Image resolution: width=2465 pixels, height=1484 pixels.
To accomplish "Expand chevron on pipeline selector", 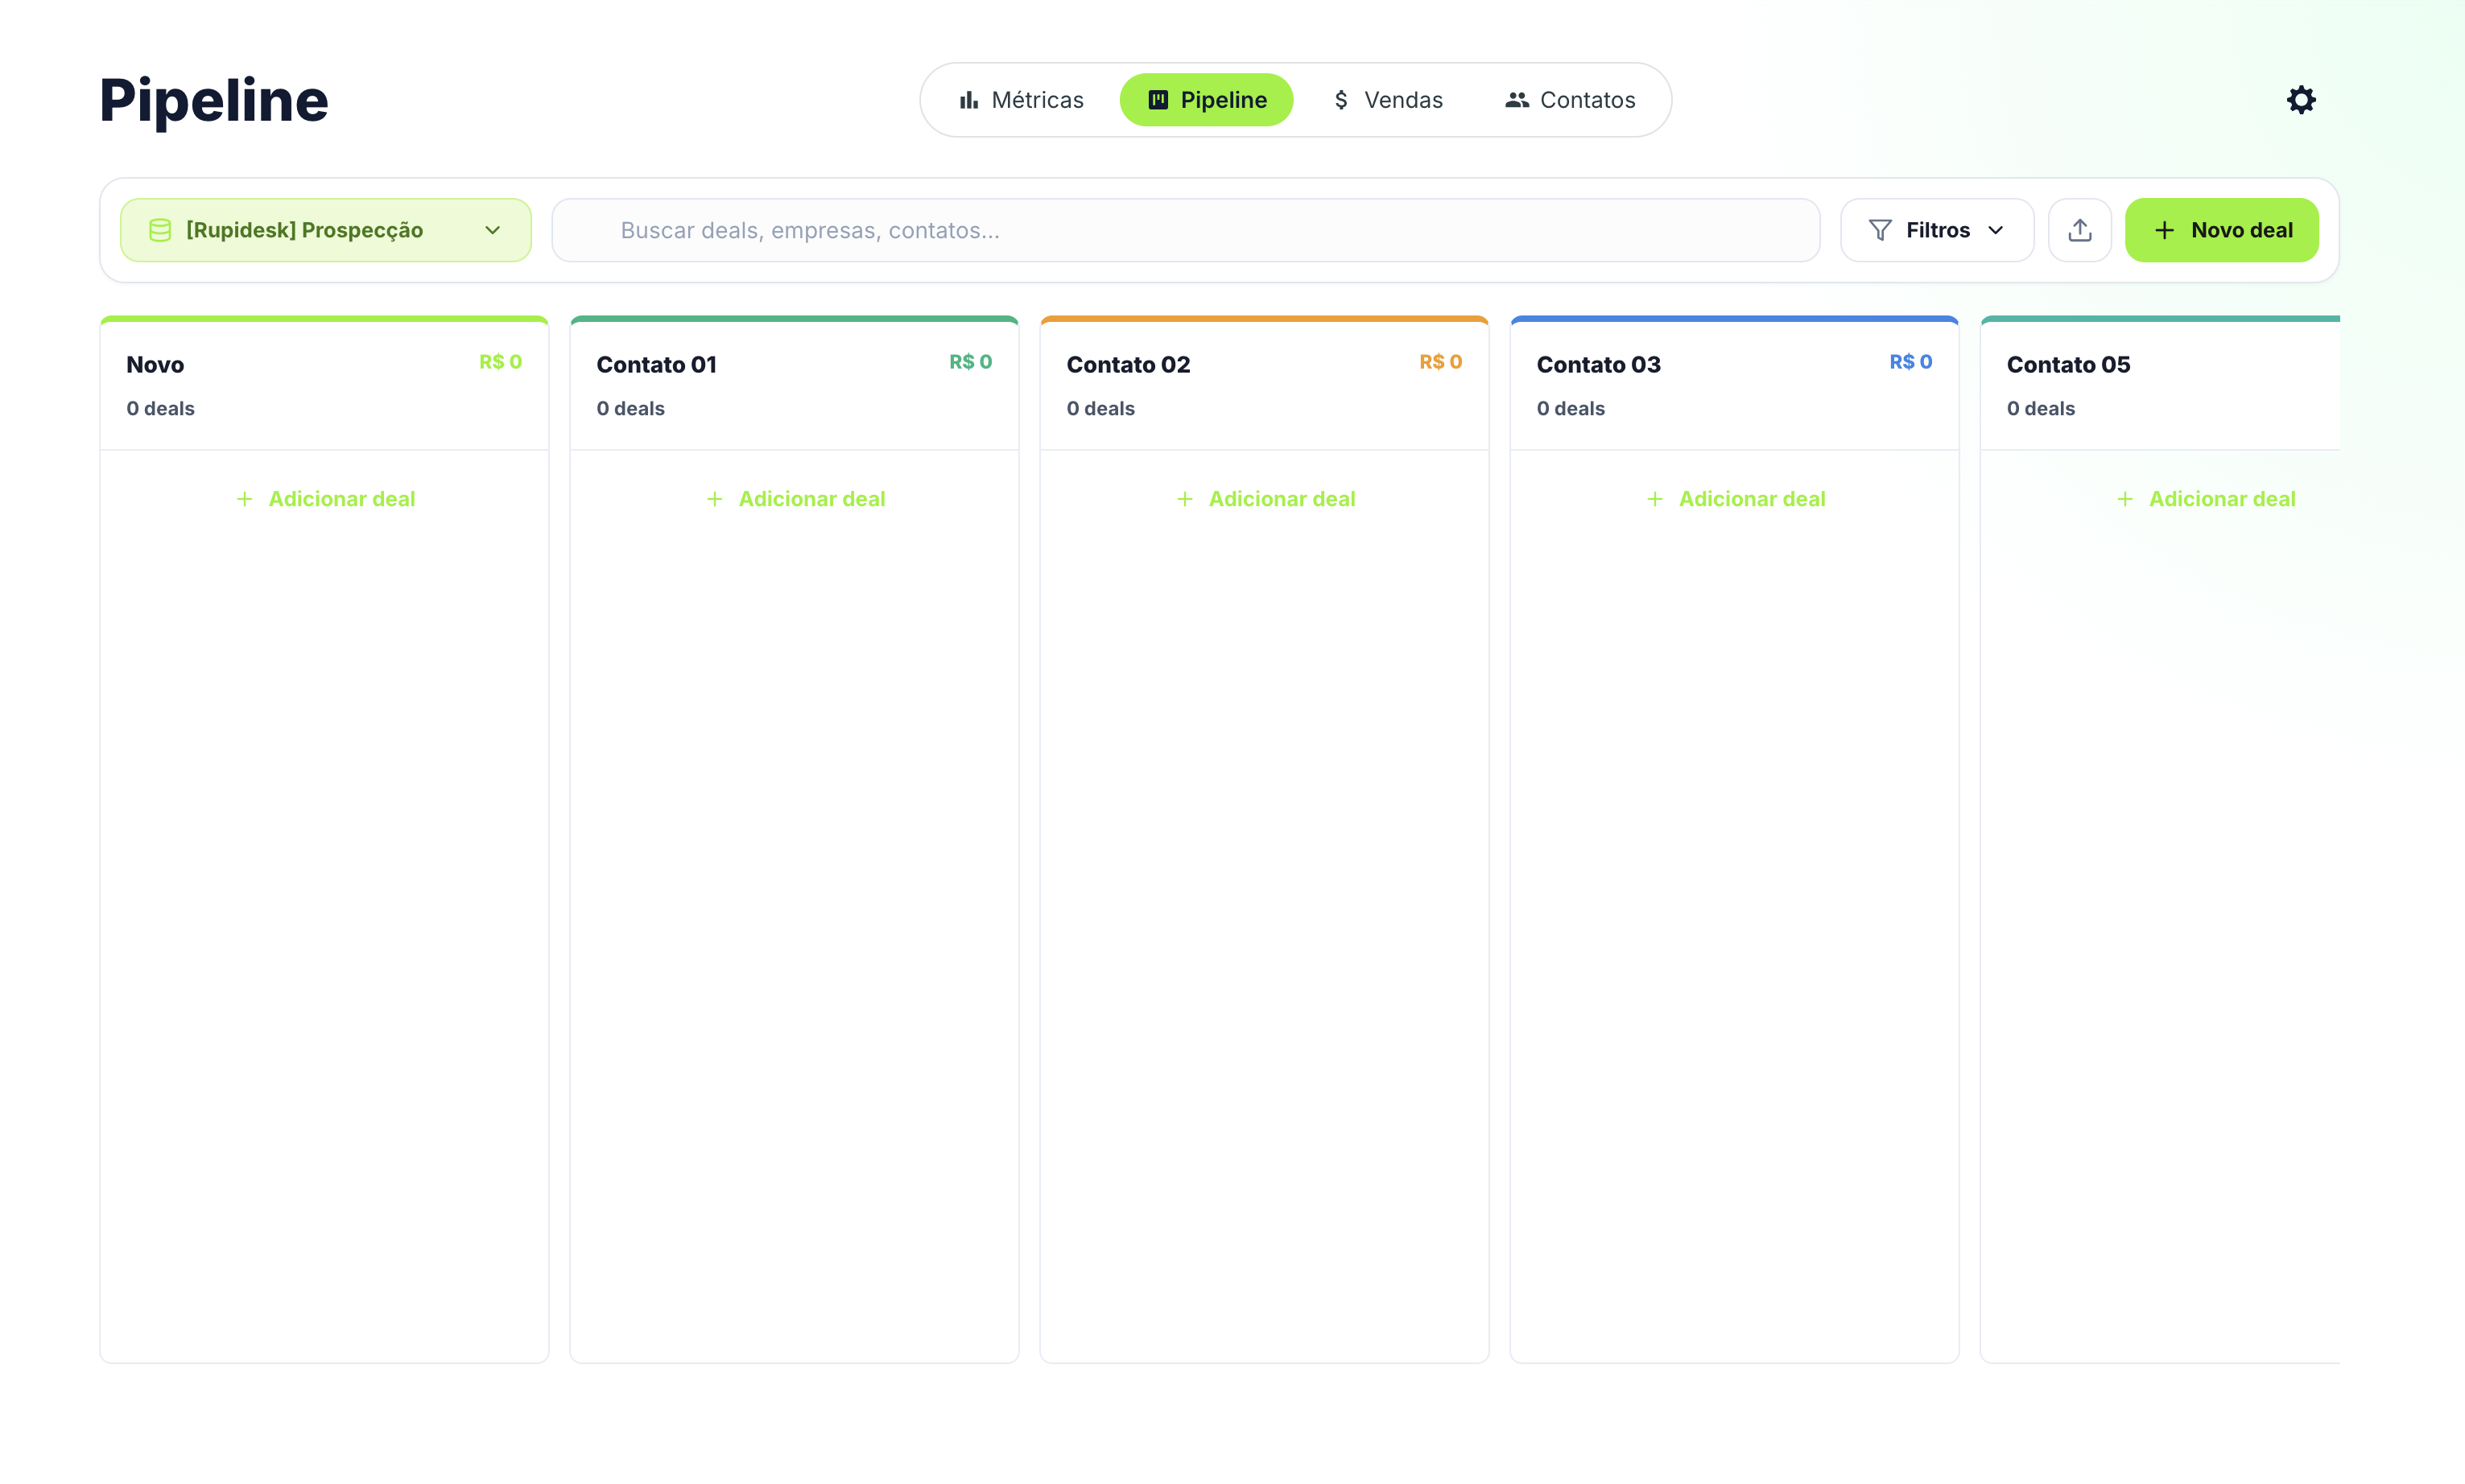I will [x=492, y=230].
